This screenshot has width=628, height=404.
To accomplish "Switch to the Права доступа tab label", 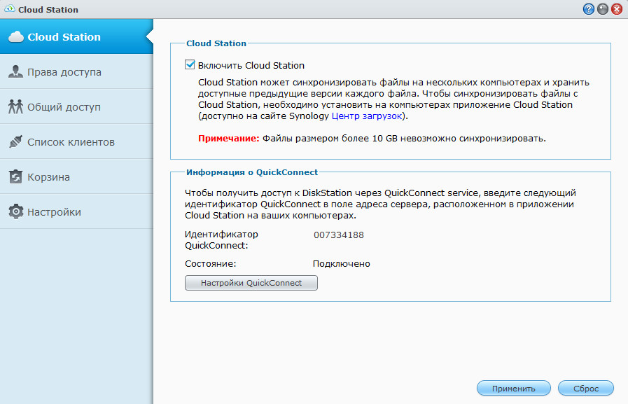I will [64, 72].
